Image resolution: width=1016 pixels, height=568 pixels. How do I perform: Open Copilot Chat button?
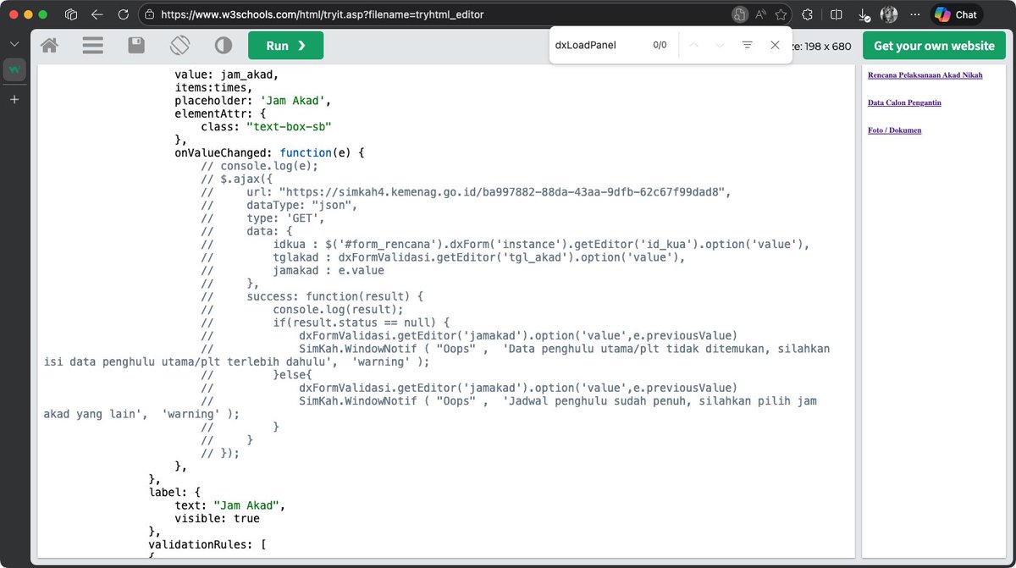[x=957, y=14]
